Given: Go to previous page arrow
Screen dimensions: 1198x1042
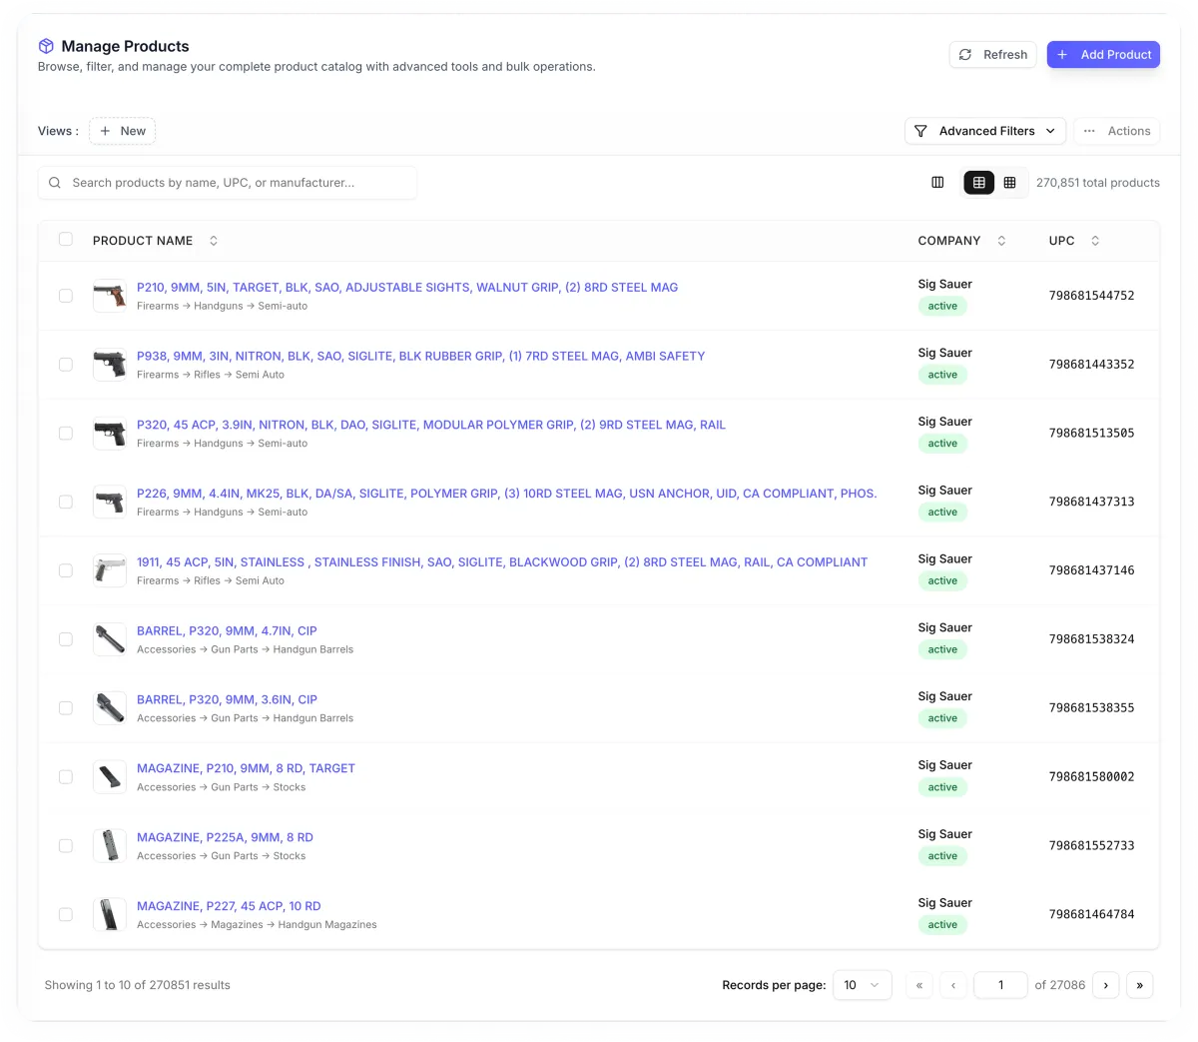Looking at the screenshot, I should 953,985.
